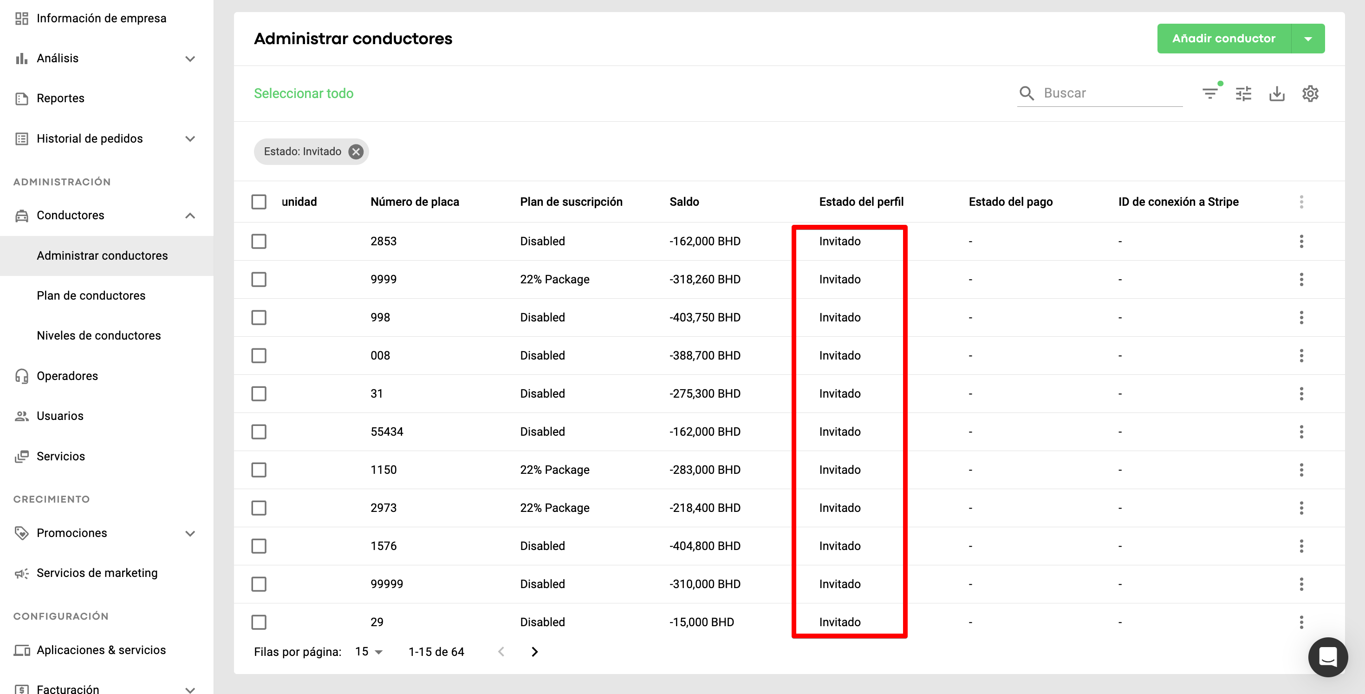Open Plan de conductores menu item
The width and height of the screenshot is (1365, 694).
[x=91, y=295]
